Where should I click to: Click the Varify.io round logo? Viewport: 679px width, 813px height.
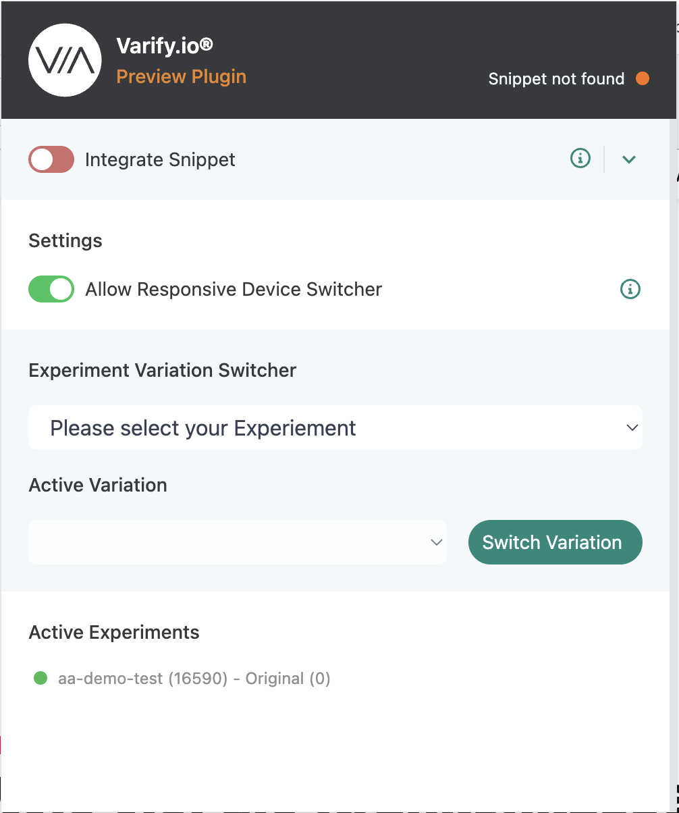click(x=65, y=60)
